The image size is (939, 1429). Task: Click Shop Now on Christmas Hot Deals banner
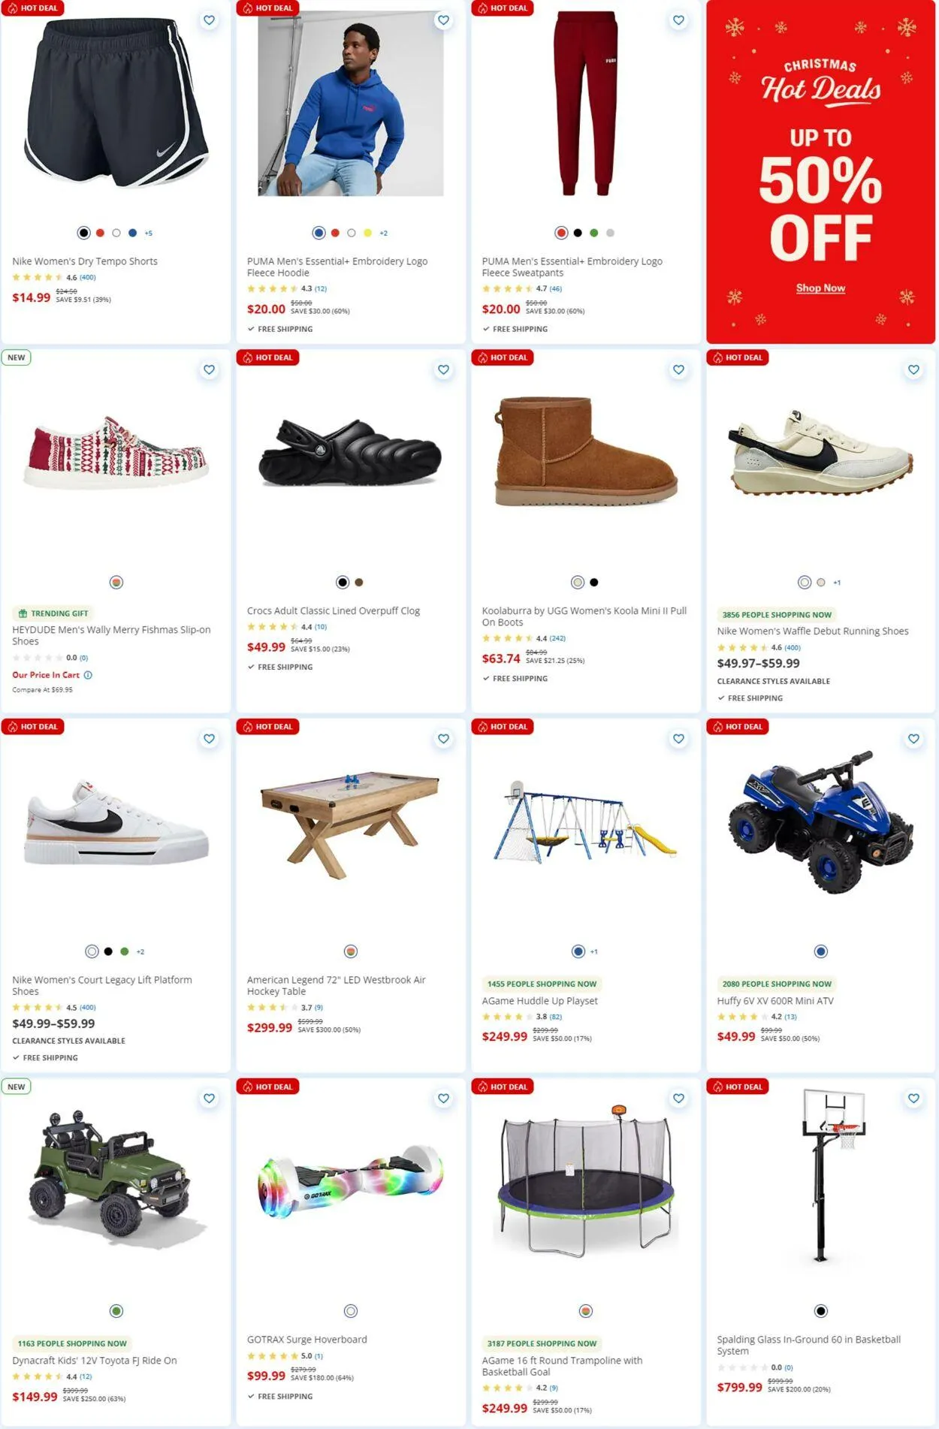click(820, 288)
